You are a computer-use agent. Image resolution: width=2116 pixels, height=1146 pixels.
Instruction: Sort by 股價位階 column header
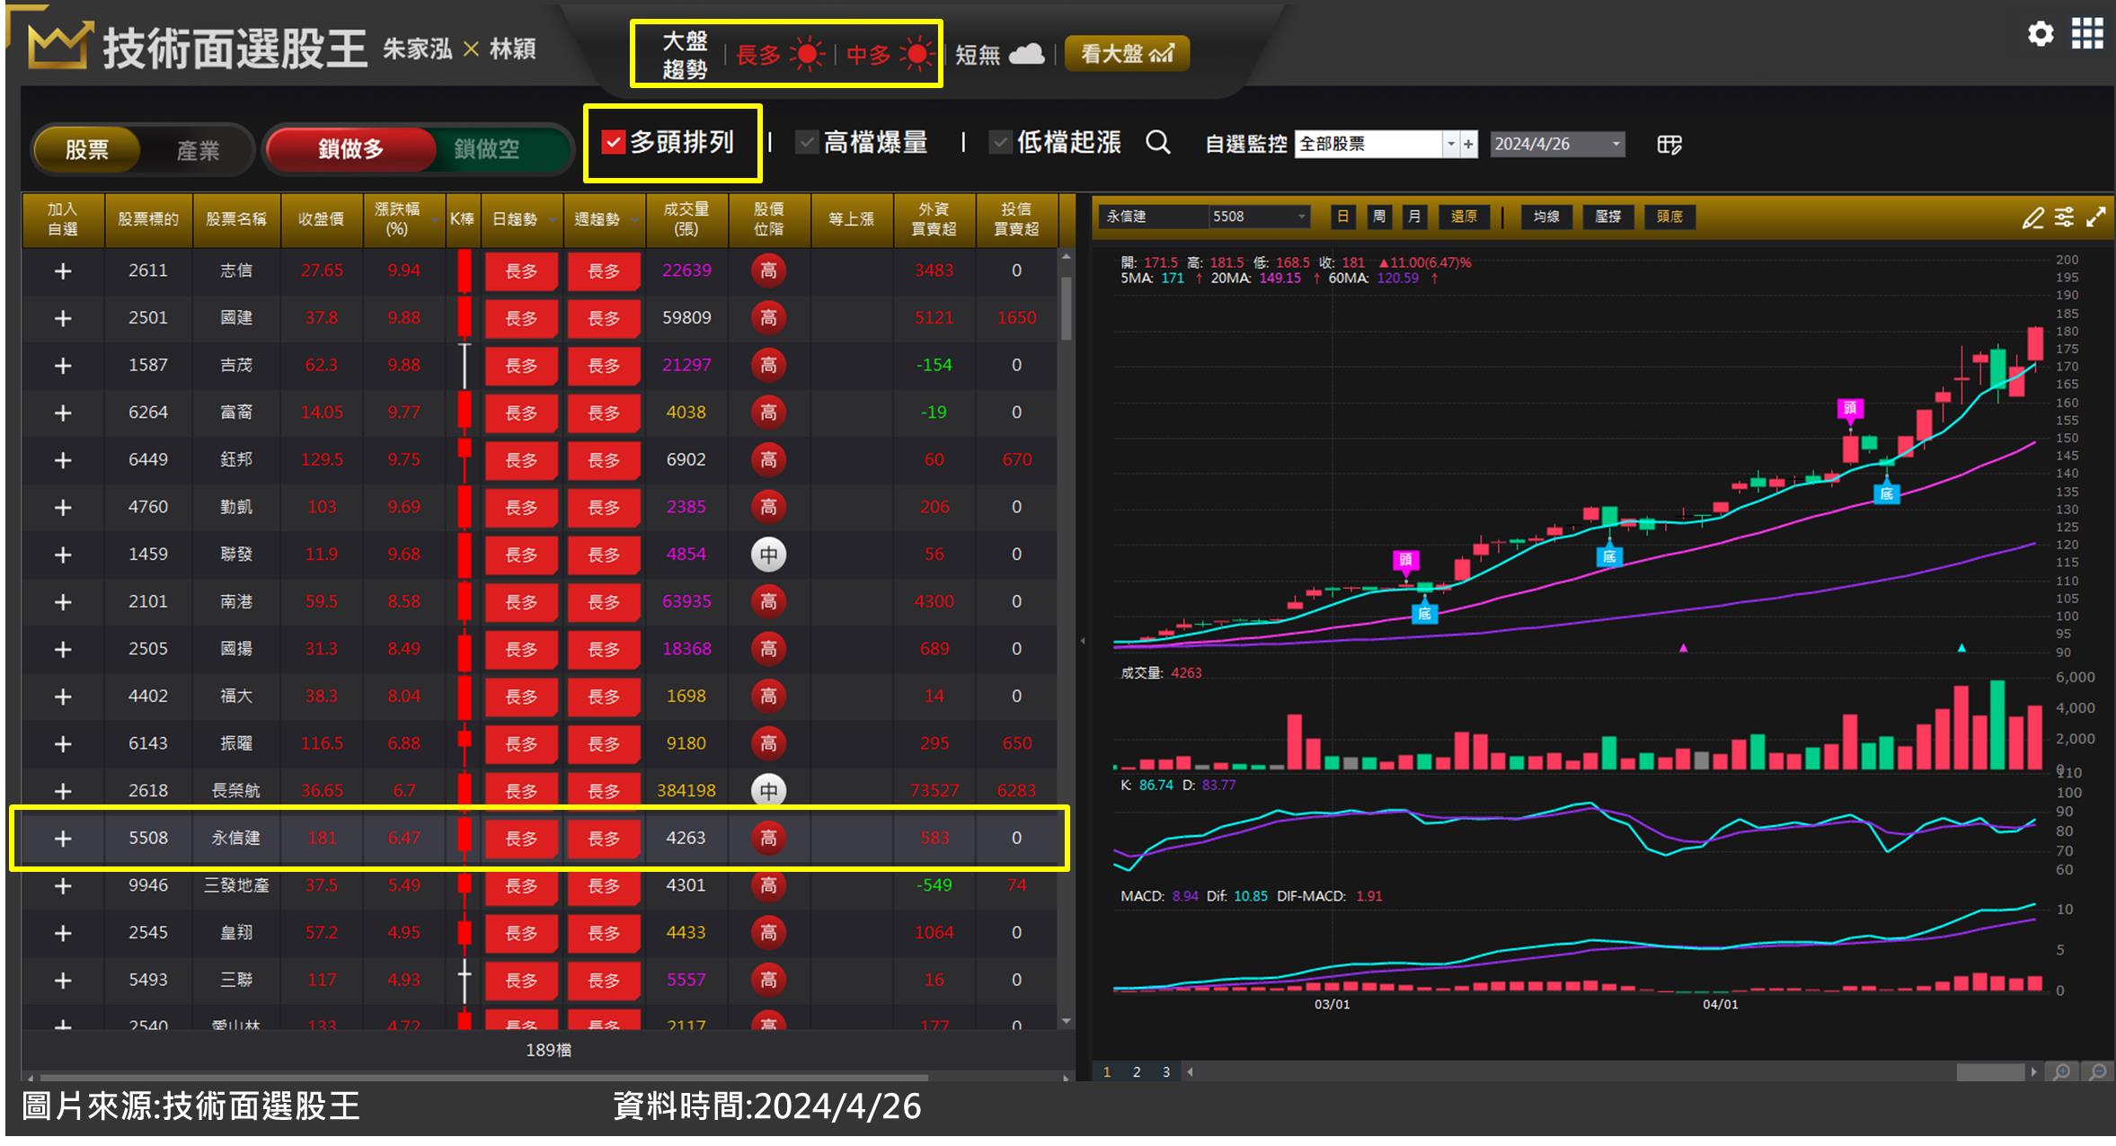[768, 219]
